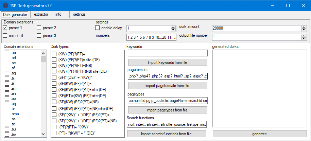
Task: Check the .at domain extension
Action: point(7,124)
